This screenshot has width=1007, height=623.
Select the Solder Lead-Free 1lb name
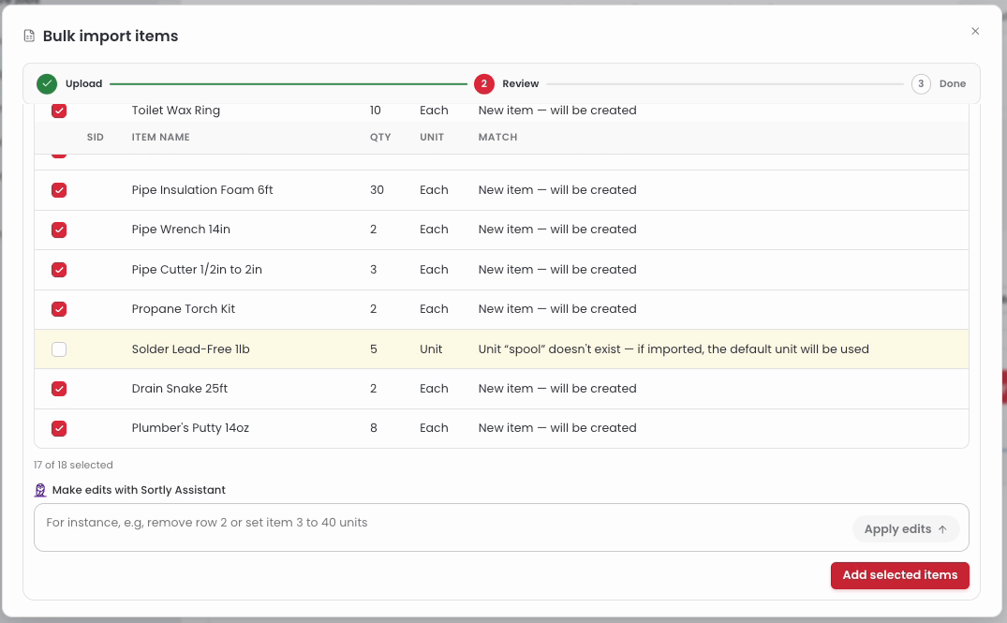click(191, 349)
